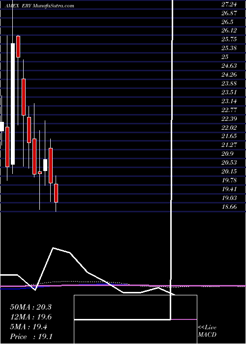
Task: Click the 26.12 price axis label
Action: [229, 30]
